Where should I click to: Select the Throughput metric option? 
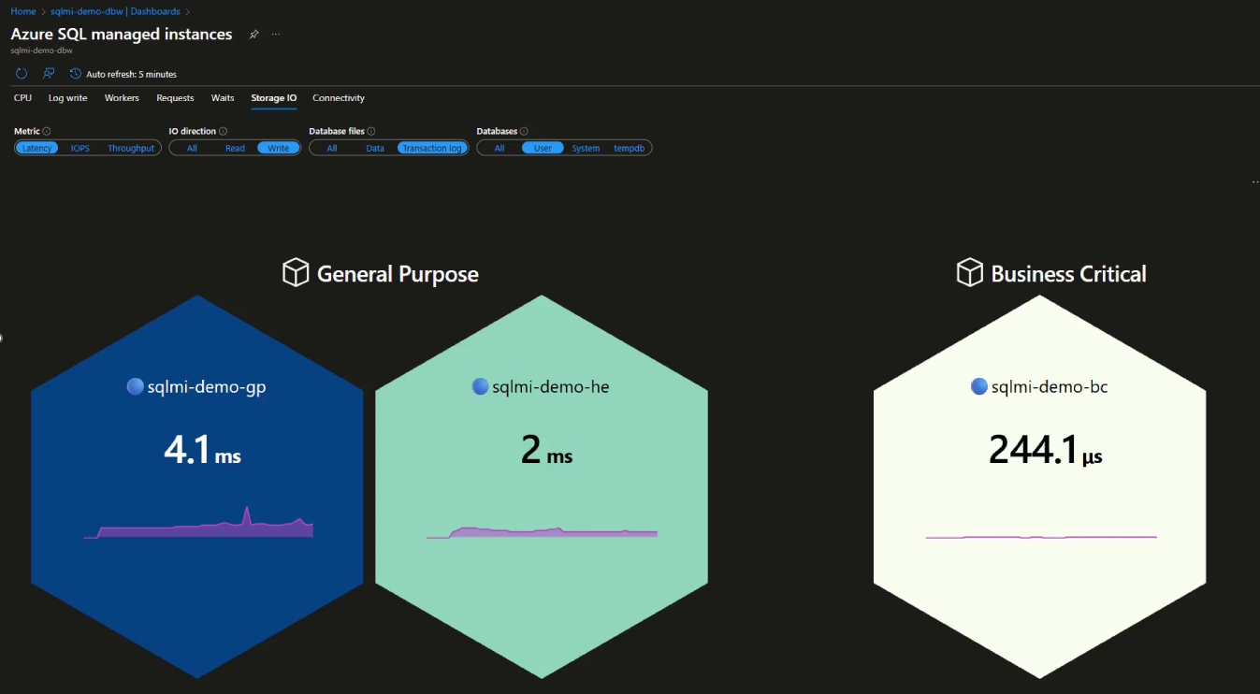click(x=131, y=148)
